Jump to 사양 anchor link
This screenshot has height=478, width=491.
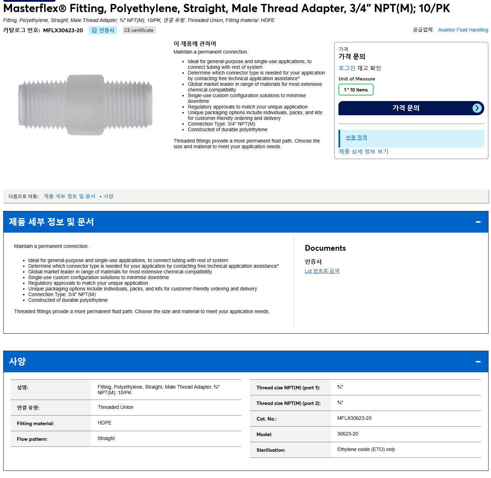pyautogui.click(x=109, y=196)
